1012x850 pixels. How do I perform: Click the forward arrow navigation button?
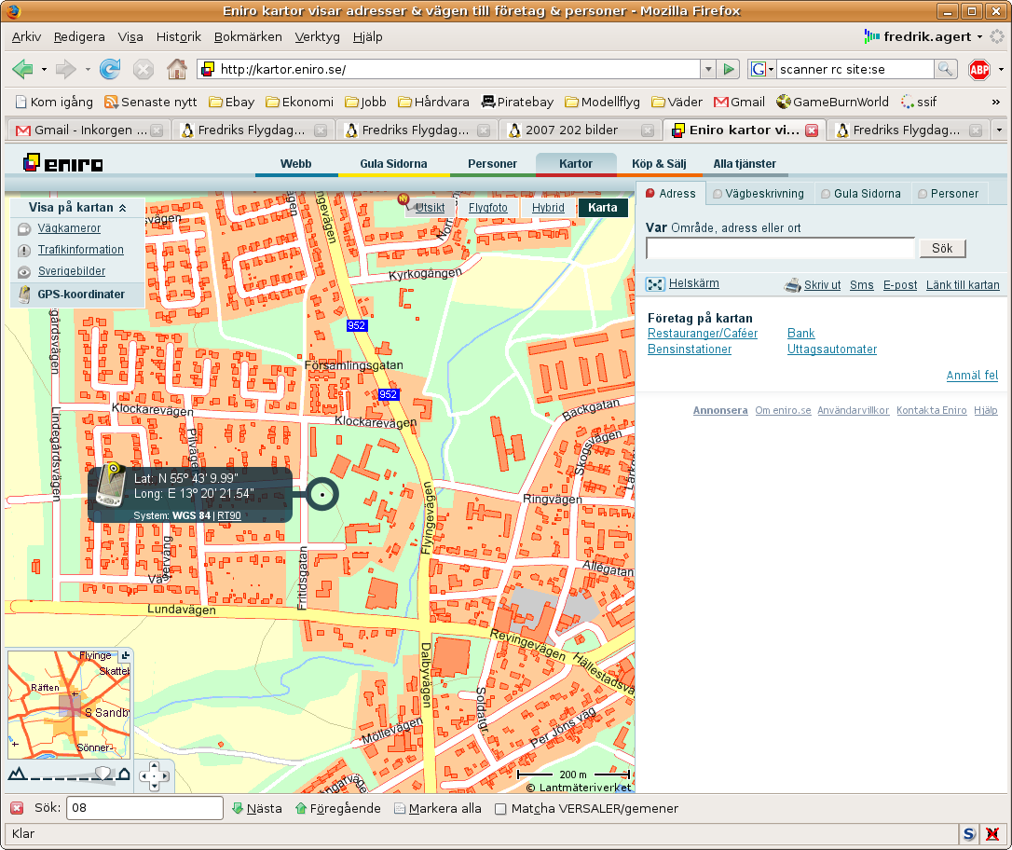(66, 69)
